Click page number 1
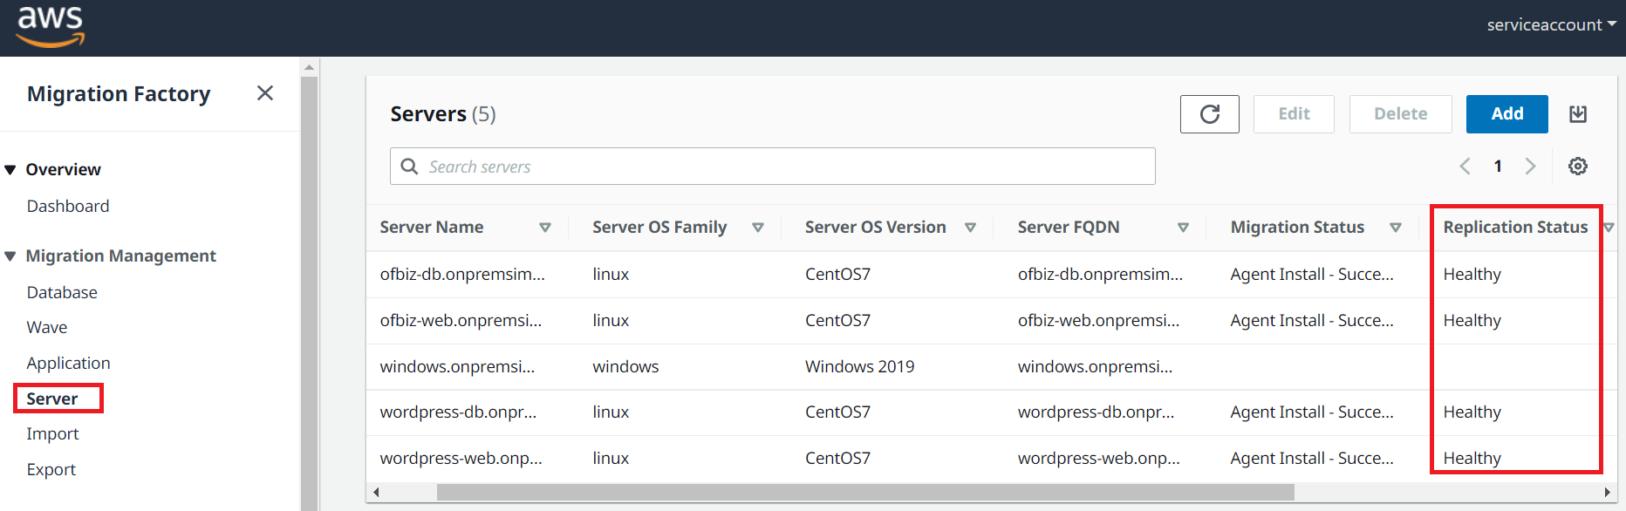Screen dimensions: 1626x511 1498,167
